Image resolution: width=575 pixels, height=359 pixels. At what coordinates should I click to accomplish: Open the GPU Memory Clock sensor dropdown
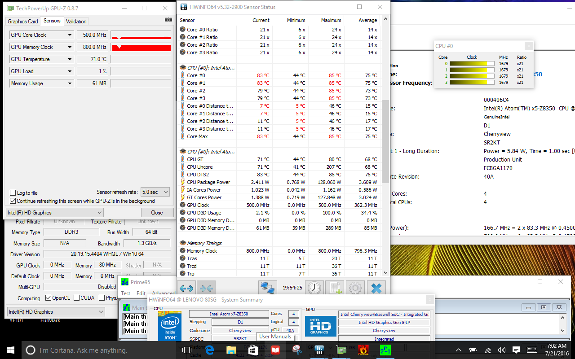pyautogui.click(x=70, y=47)
